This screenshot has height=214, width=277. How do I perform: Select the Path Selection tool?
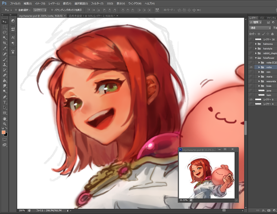coord(4,108)
